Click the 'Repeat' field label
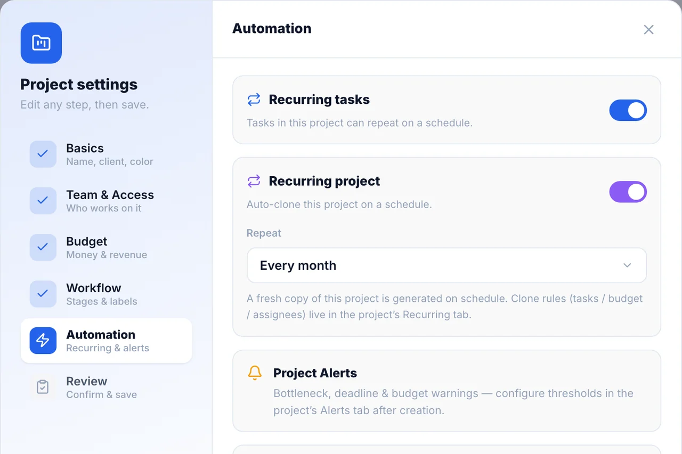This screenshot has width=682, height=454. point(264,233)
